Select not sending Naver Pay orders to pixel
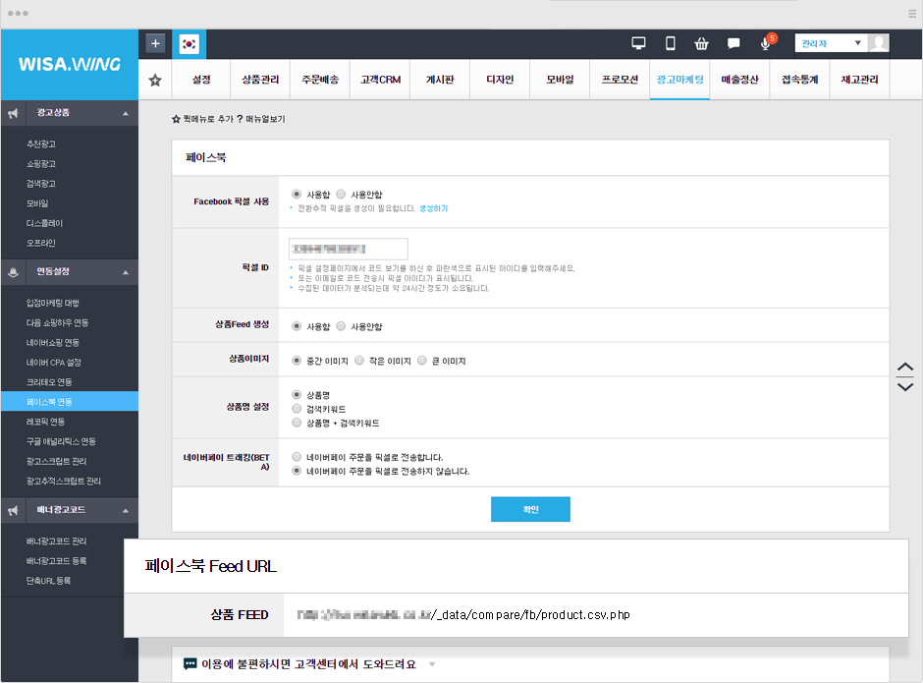923x683 pixels. tap(297, 471)
